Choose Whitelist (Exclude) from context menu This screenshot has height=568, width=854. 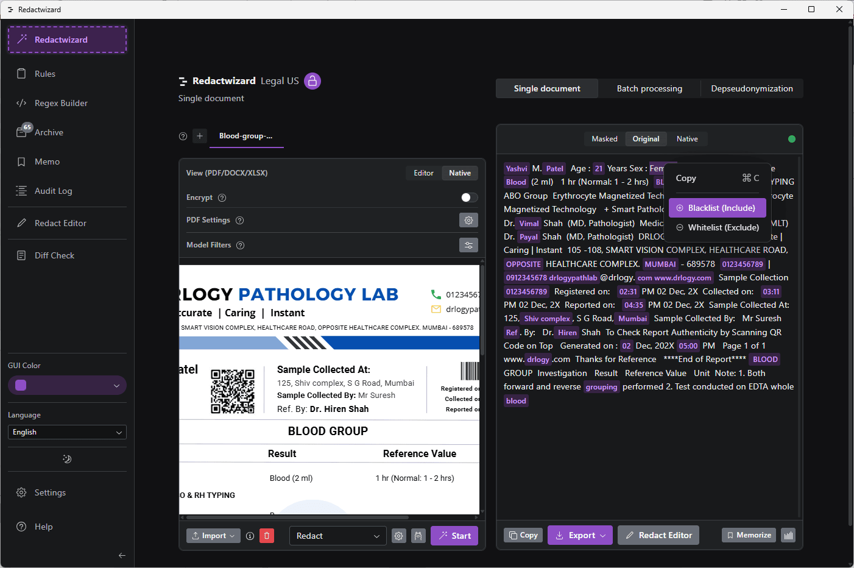point(718,227)
